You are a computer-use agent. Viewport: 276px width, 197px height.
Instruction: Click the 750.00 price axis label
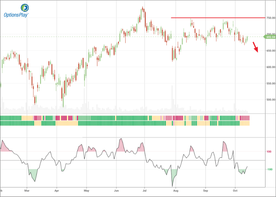pyautogui.click(x=270, y=18)
